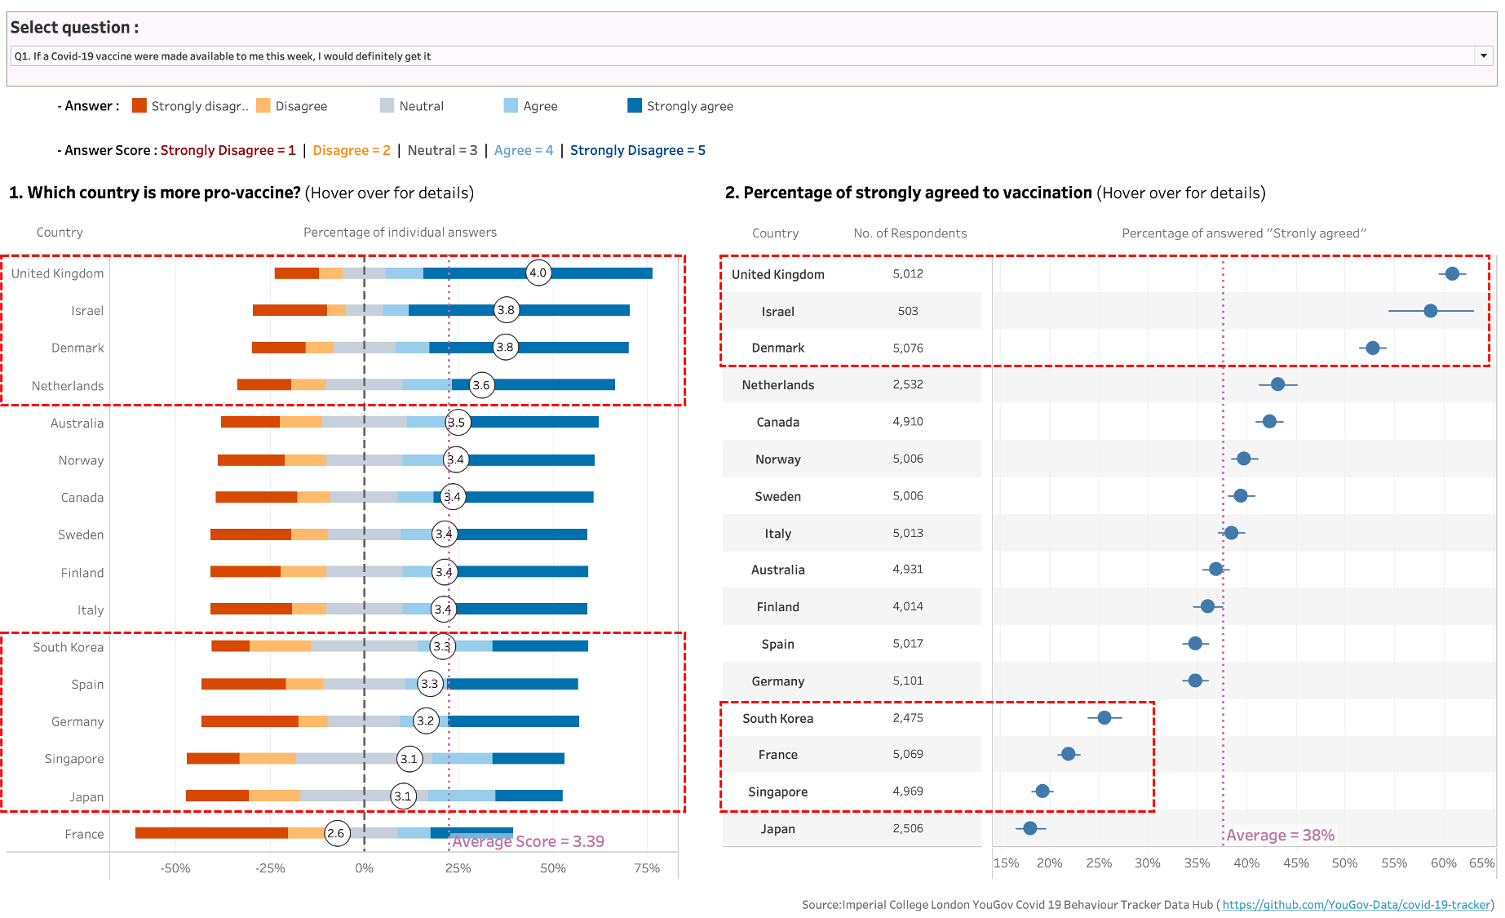Viewport: 1505px width, 918px height.
Task: Select the Agree legend color square
Action: [511, 105]
